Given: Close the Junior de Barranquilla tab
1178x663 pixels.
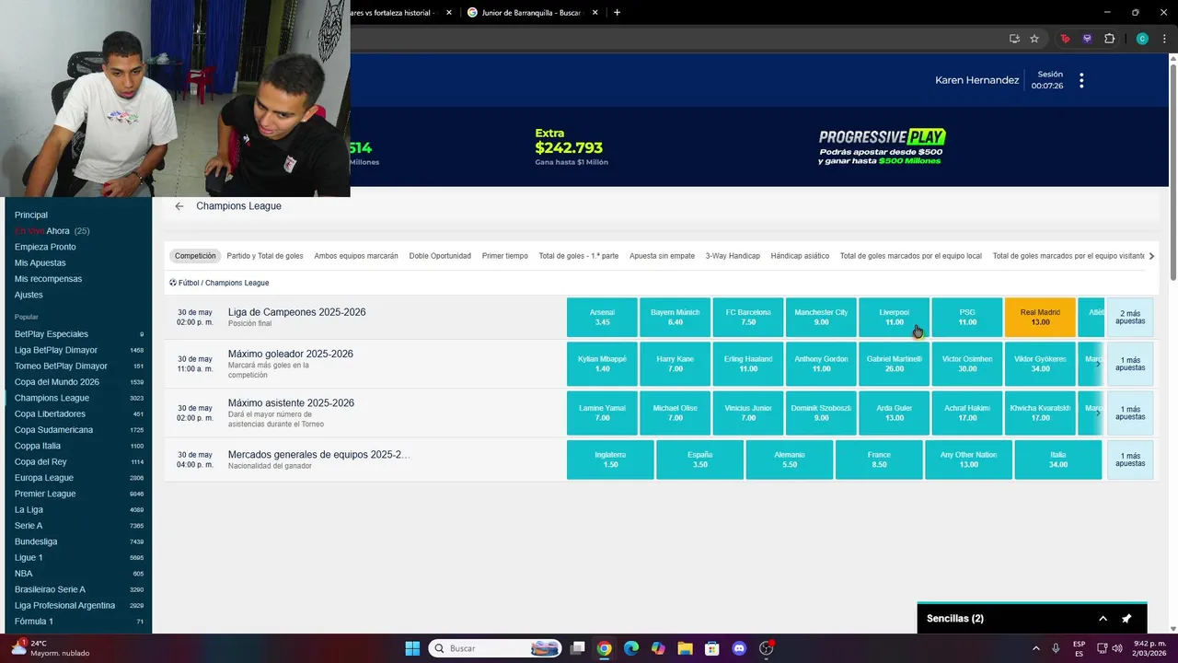Looking at the screenshot, I should coord(595,13).
